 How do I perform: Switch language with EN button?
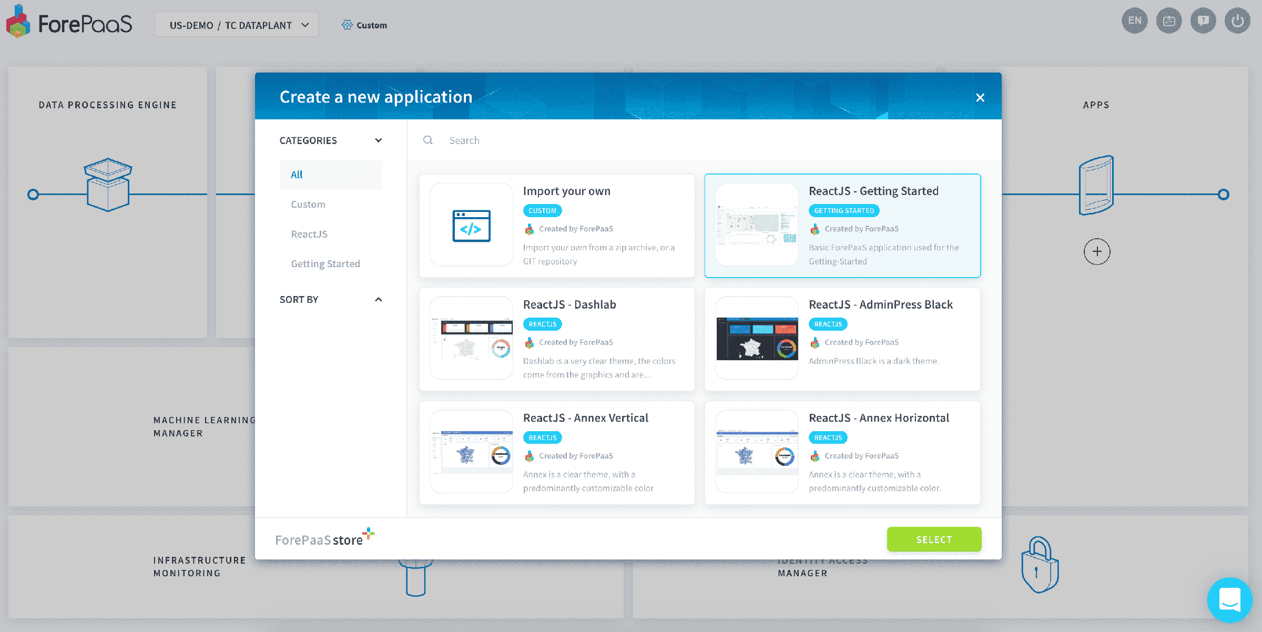point(1134,21)
